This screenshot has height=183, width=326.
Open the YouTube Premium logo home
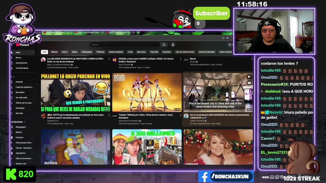tap(22, 45)
